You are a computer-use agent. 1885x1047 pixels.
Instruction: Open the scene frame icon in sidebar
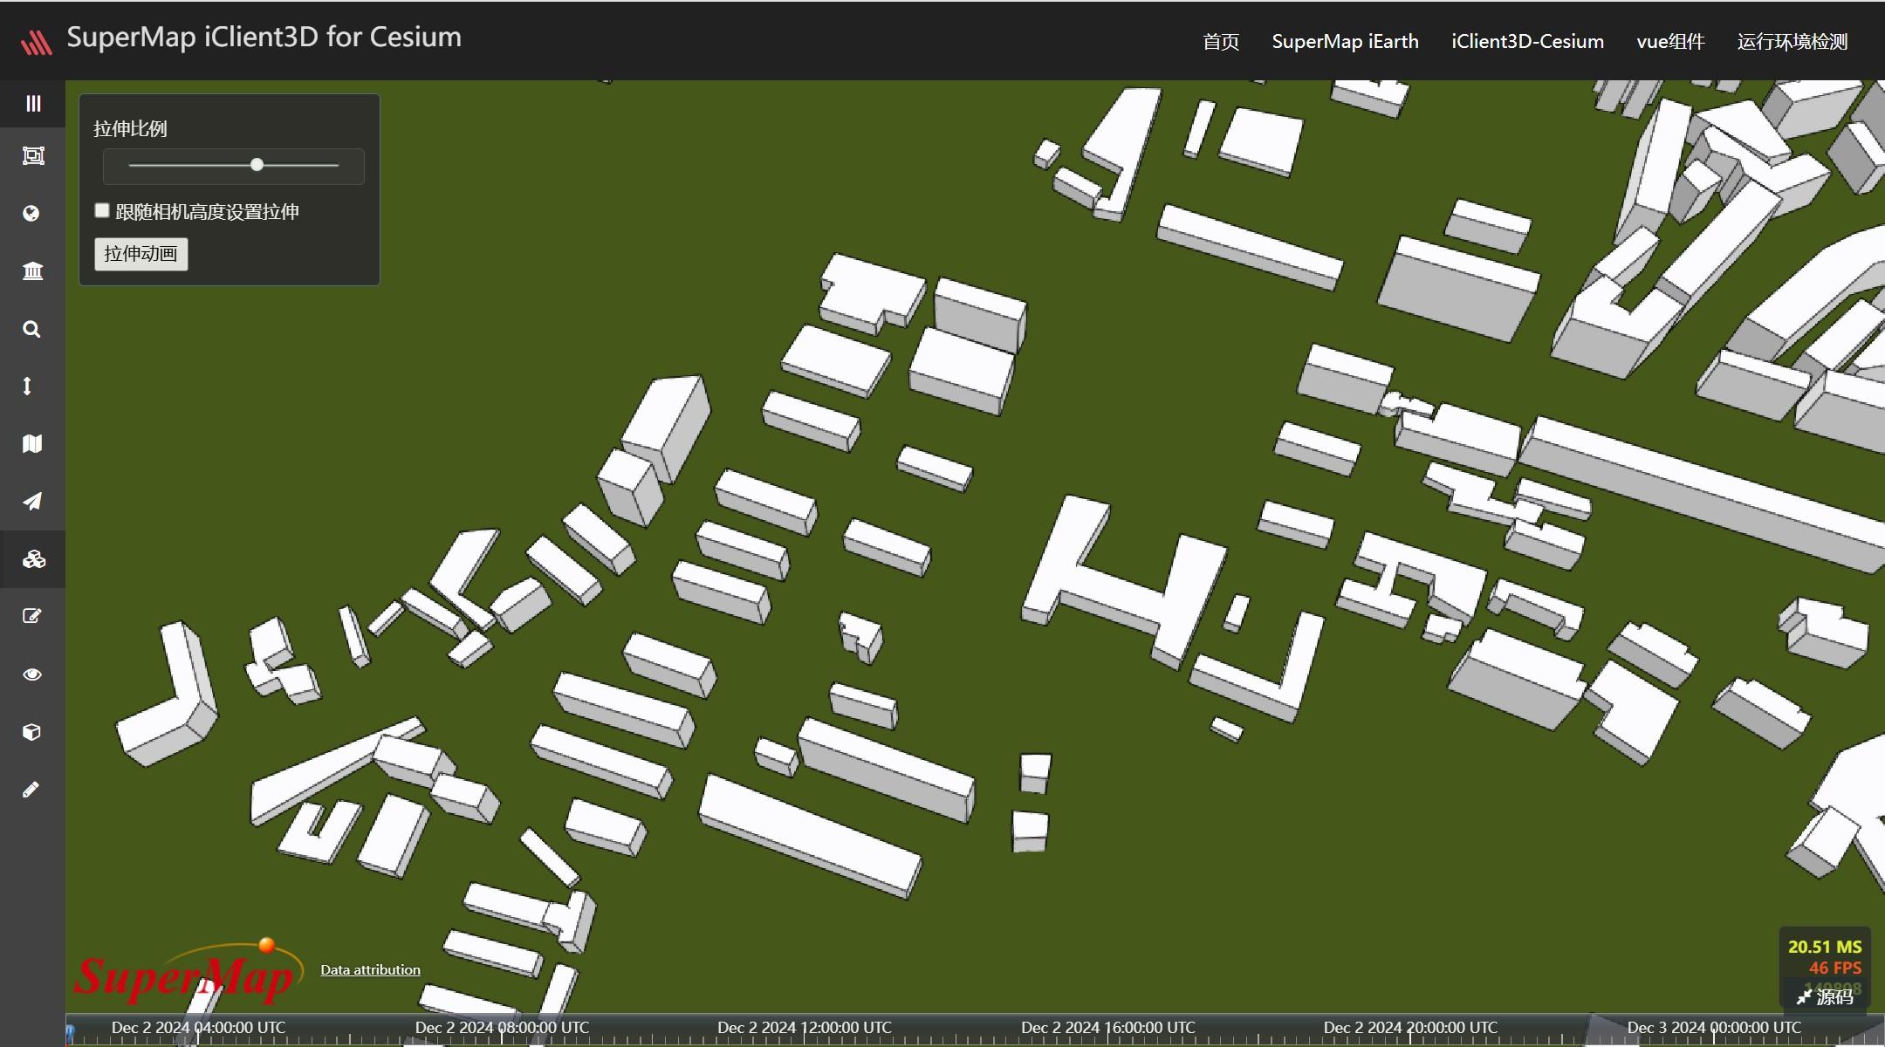coord(33,156)
